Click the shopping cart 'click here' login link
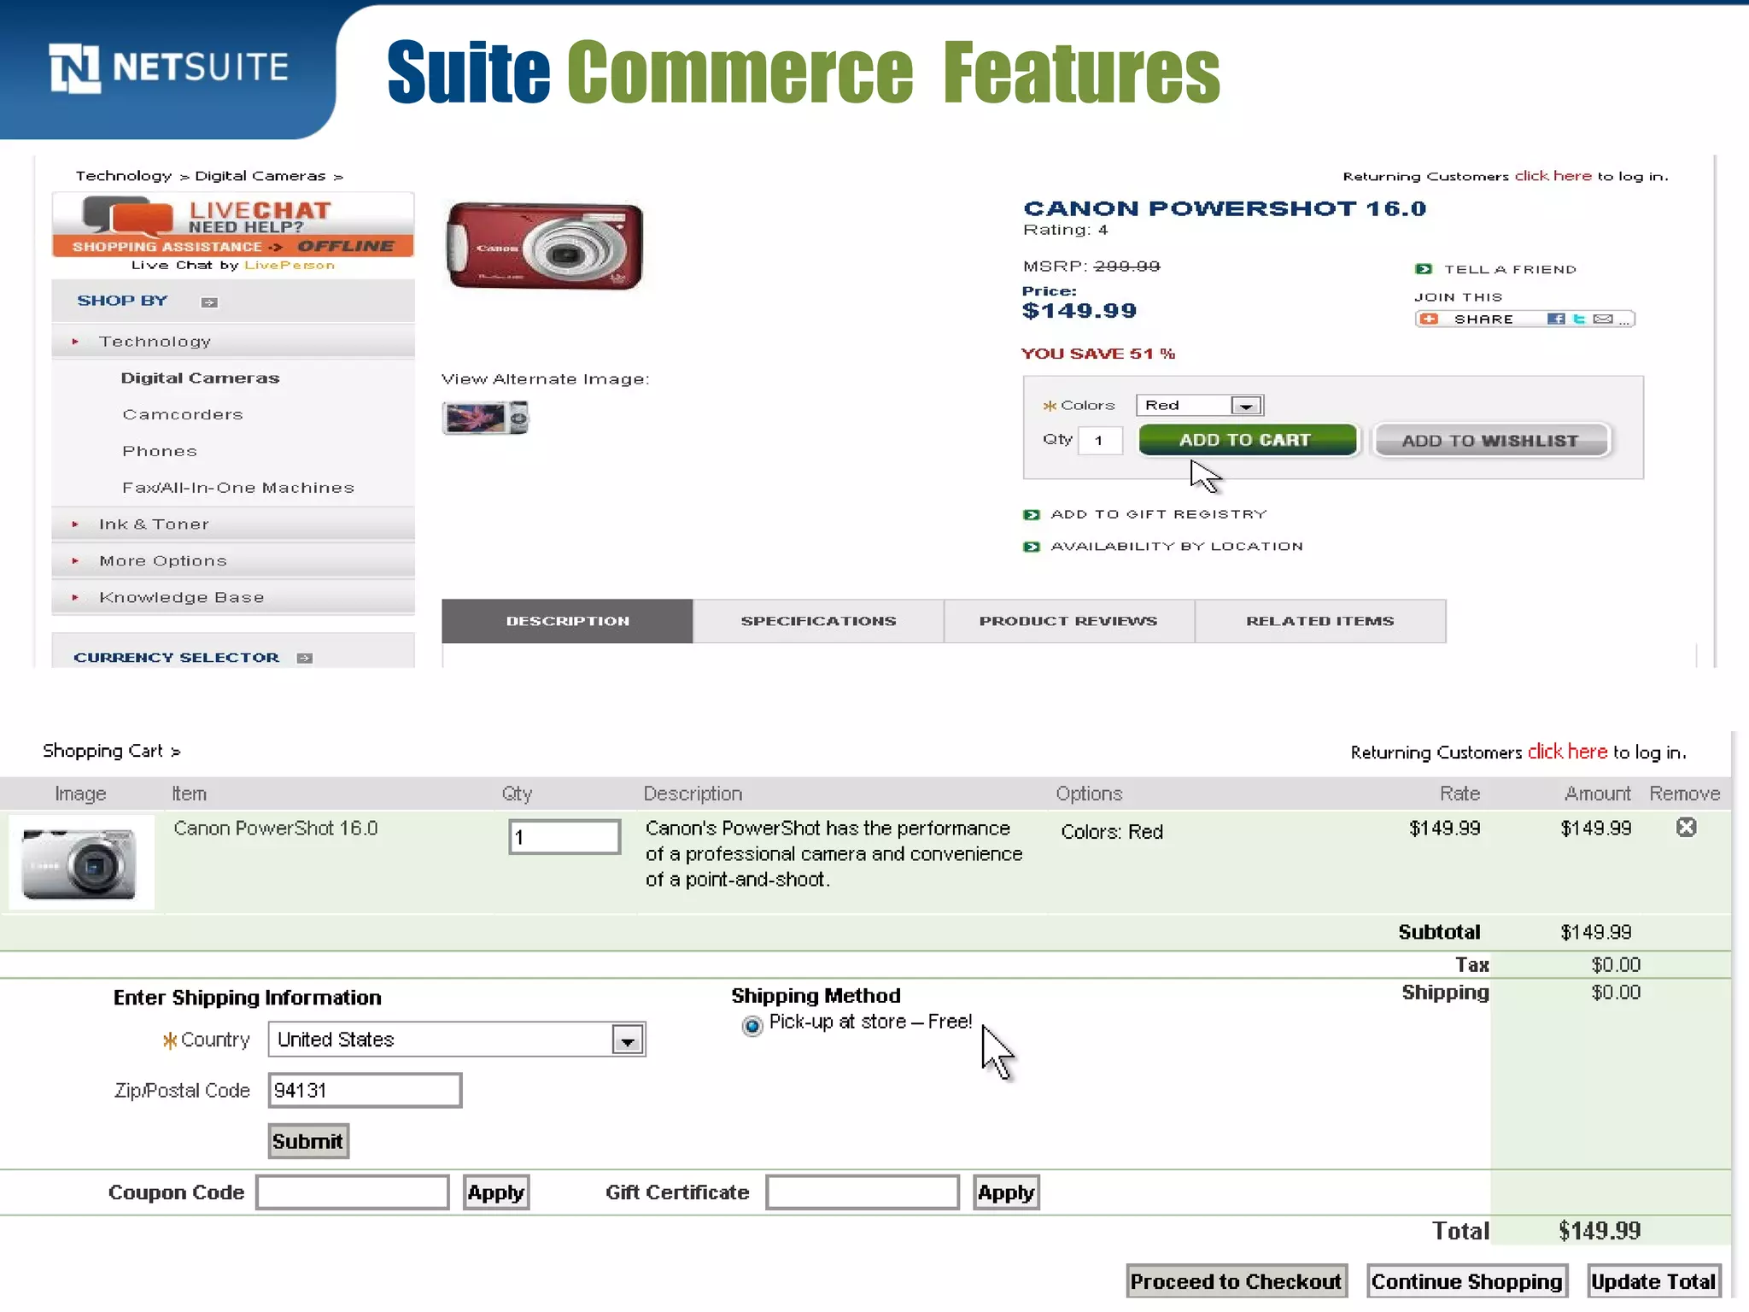 [1567, 752]
